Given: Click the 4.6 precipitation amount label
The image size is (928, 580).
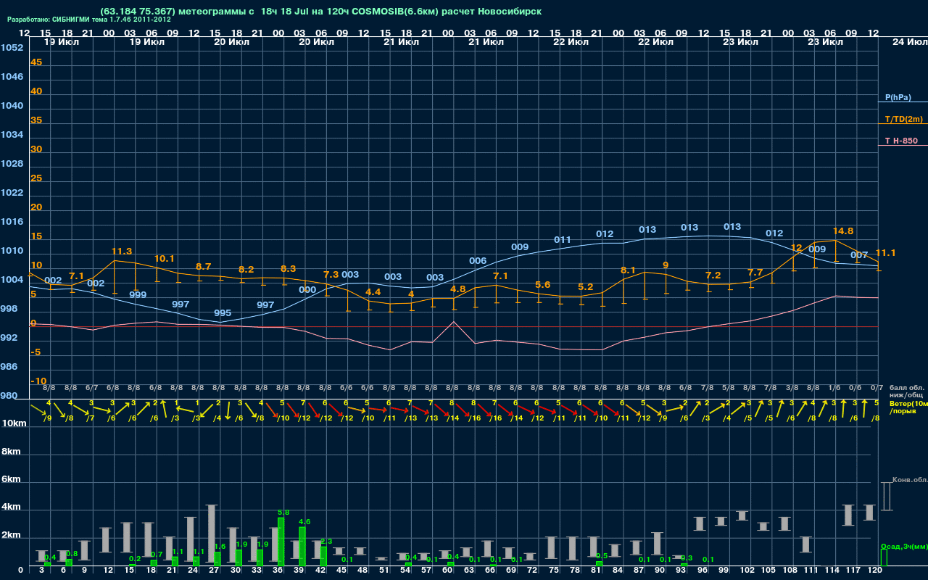Looking at the screenshot, I should click(x=305, y=521).
